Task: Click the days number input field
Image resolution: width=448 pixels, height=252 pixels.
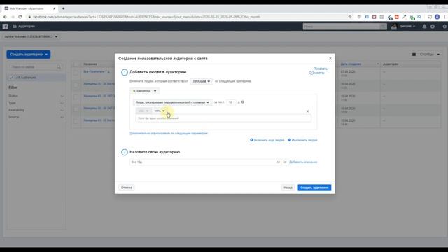Action: pyautogui.click(x=231, y=102)
